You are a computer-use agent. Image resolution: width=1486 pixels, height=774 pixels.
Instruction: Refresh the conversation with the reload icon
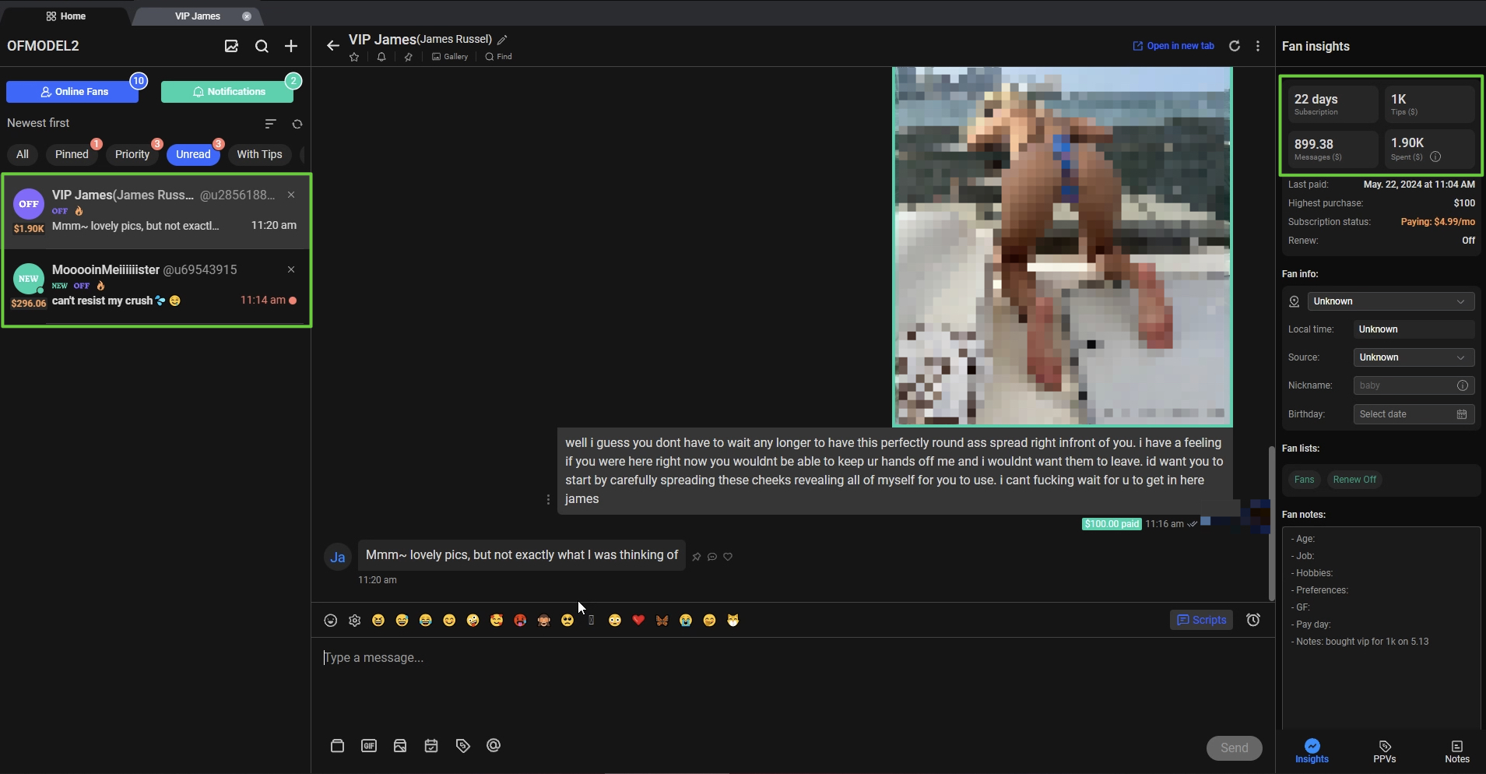pos(1234,46)
